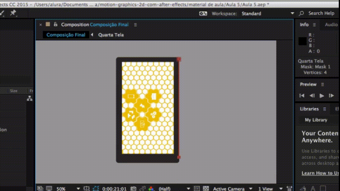Click the Learn How to Use link
Image resolution: width=340 pixels, height=191 pixels.
point(320,173)
